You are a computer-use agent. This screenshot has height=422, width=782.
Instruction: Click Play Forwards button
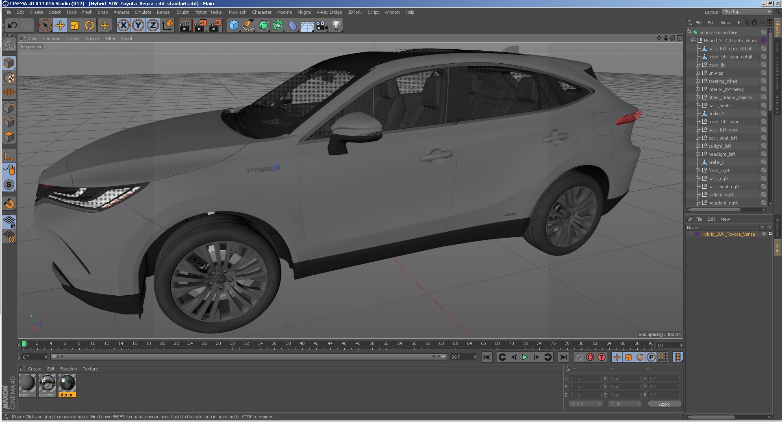[x=525, y=357]
